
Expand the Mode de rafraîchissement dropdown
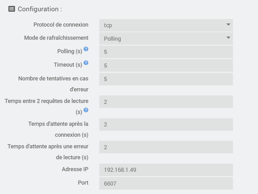pyautogui.click(x=166, y=38)
